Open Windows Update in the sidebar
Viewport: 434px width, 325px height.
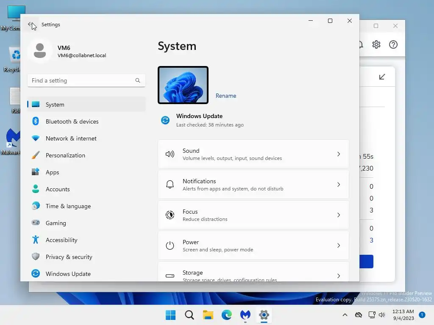(x=86, y=274)
